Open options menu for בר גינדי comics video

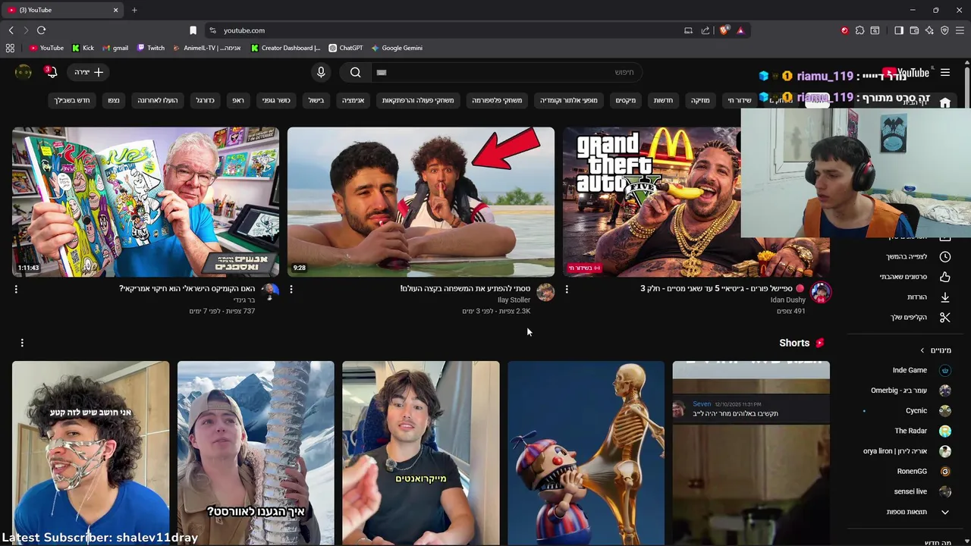coord(16,289)
